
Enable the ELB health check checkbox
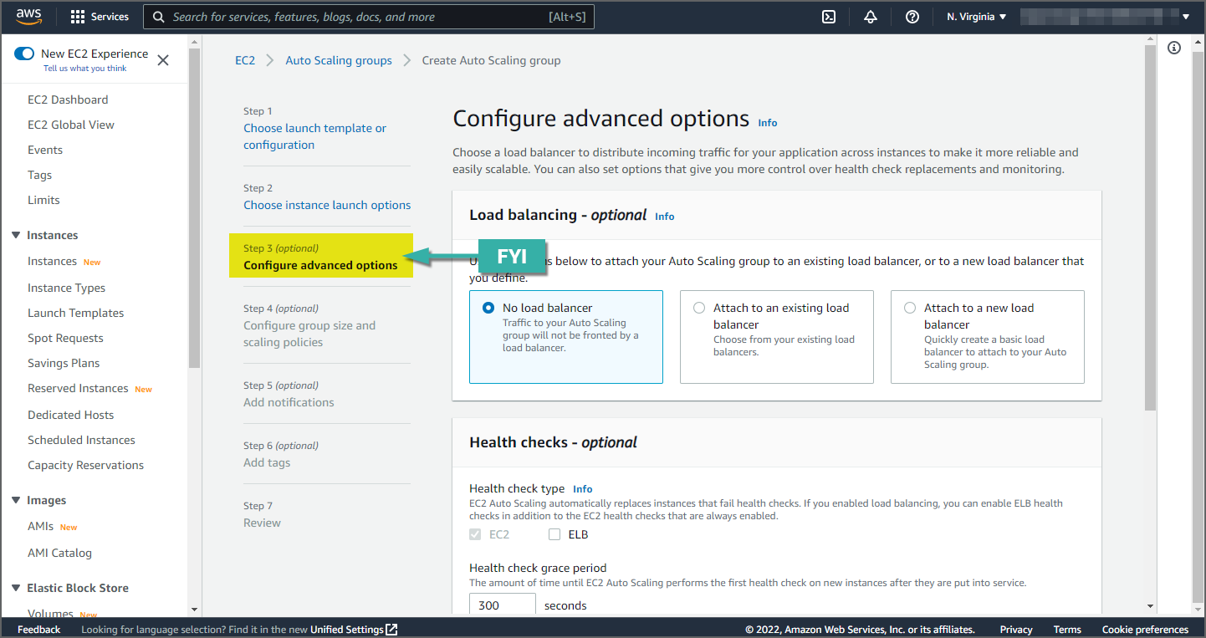(x=554, y=534)
